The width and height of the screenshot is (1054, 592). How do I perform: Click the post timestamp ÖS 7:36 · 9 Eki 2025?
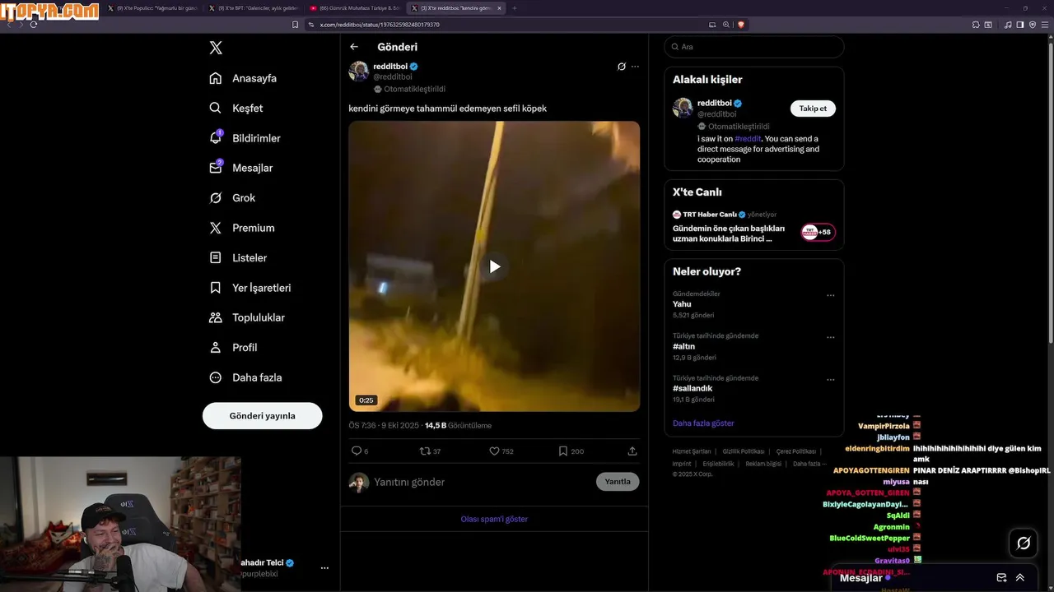coord(384,426)
